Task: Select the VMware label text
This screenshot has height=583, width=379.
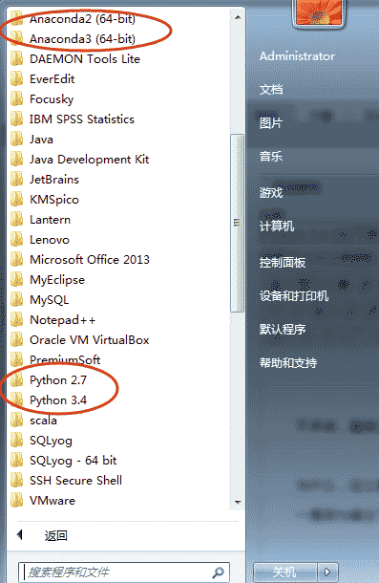Action: tap(53, 501)
